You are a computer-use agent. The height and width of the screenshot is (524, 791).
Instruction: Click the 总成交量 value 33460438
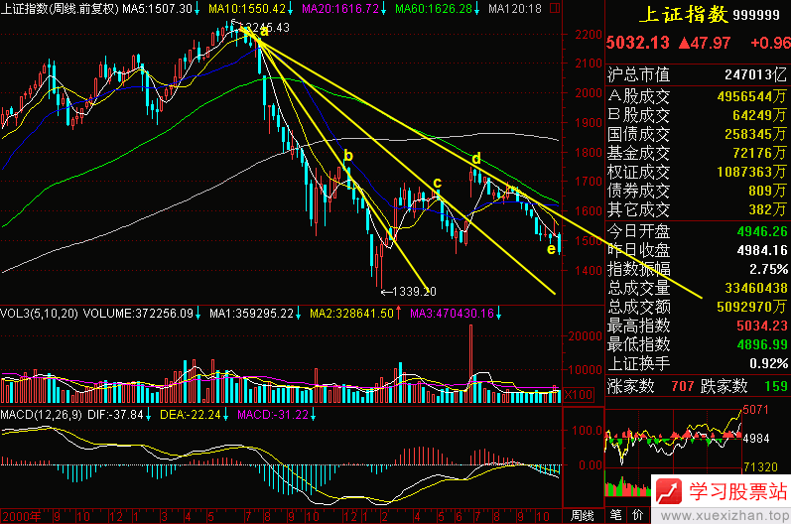pos(755,288)
